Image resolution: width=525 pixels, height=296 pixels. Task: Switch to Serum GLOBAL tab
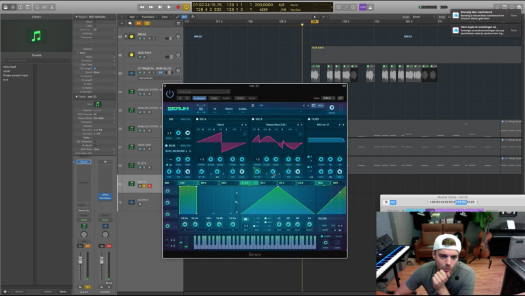click(243, 109)
